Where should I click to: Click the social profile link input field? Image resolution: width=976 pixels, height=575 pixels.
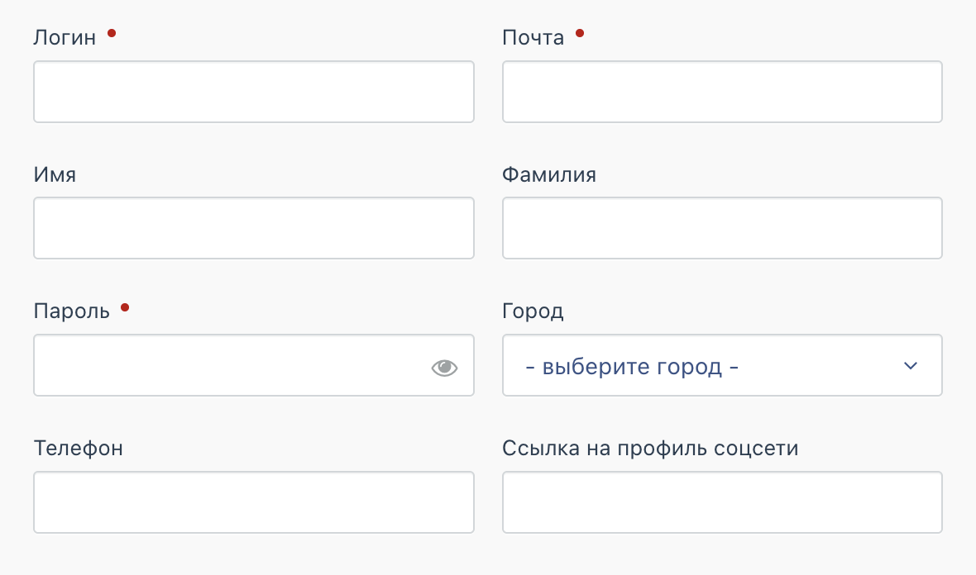pos(722,502)
